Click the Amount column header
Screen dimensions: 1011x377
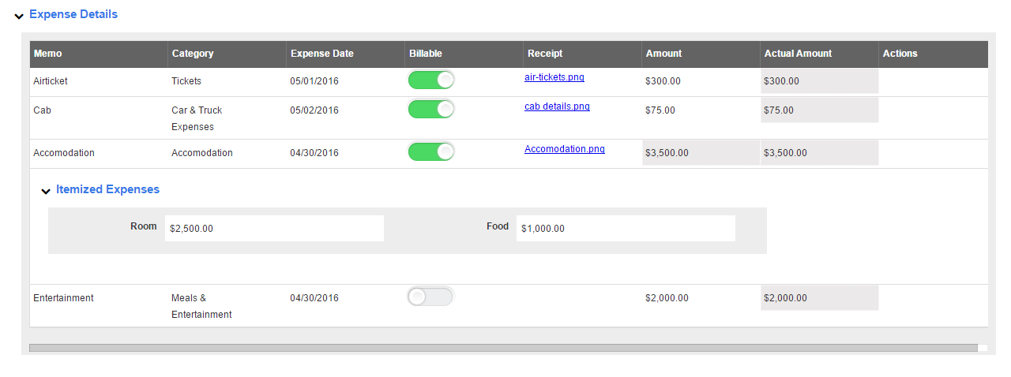663,54
